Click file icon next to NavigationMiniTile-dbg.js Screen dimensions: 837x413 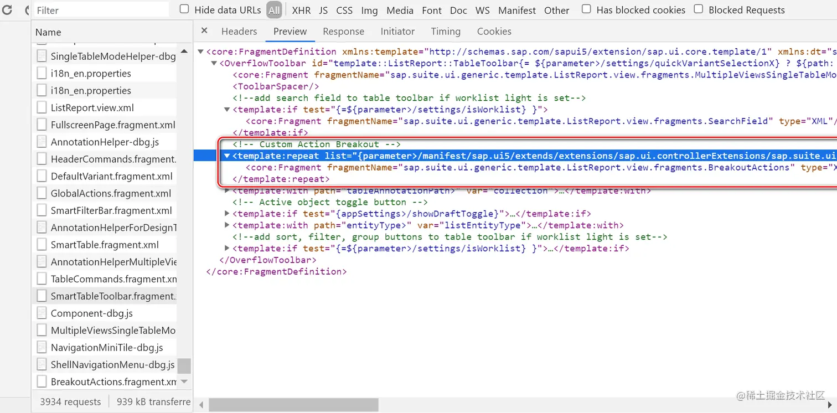[x=42, y=348]
